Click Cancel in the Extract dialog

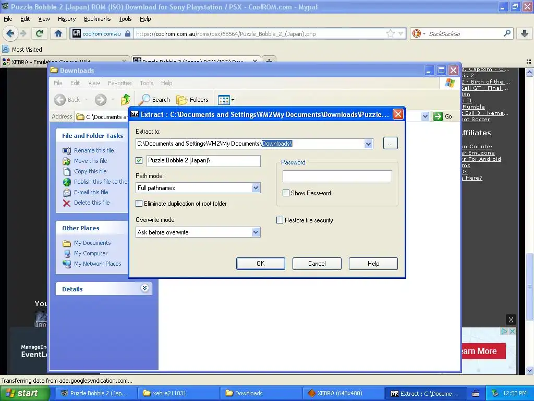tap(317, 264)
